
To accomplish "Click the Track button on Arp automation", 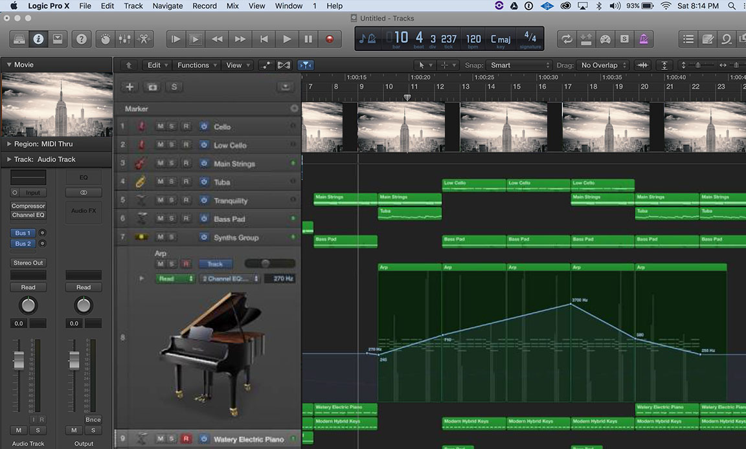I will click(215, 264).
